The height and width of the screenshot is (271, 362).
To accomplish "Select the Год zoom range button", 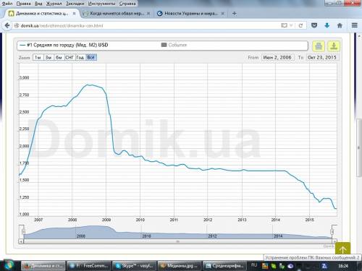I will [x=80, y=58].
